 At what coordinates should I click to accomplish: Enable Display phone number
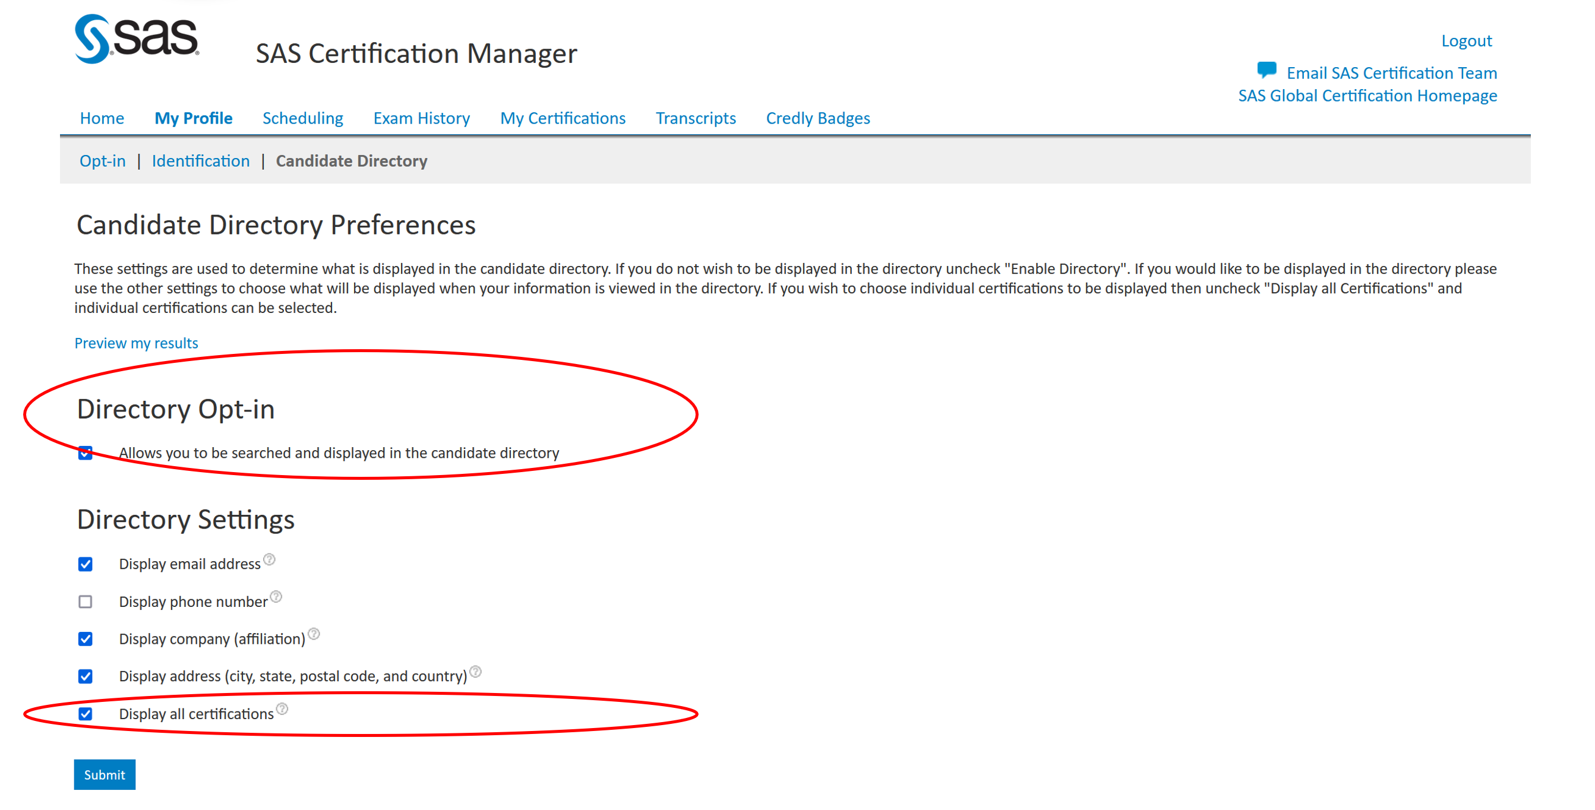(x=86, y=601)
